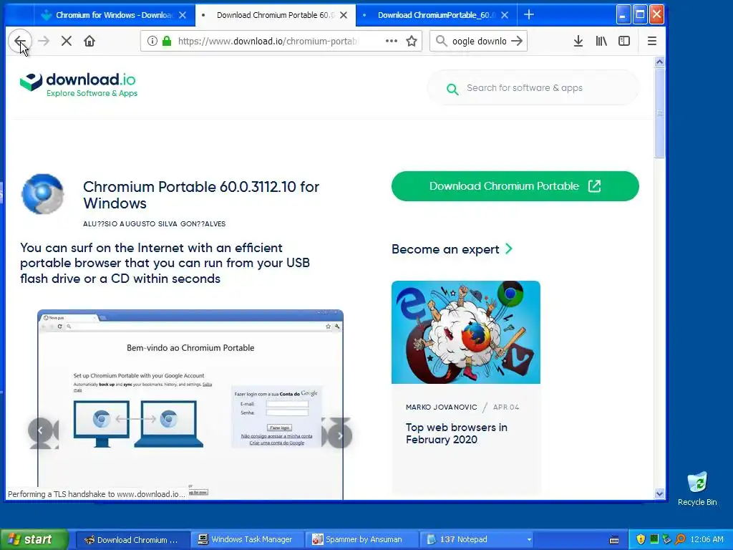The width and height of the screenshot is (733, 550).
Task: Click the 12:06 AM system clock
Action: (x=707, y=540)
